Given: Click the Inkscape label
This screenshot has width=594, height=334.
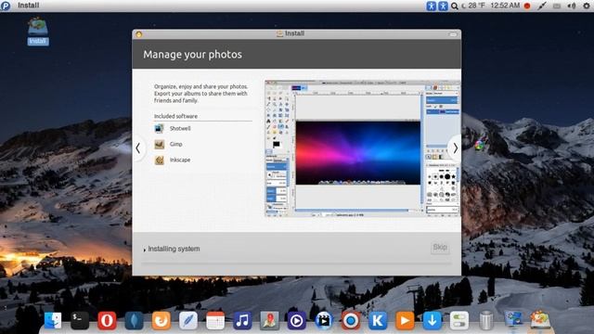Looking at the screenshot, I should (x=180, y=161).
